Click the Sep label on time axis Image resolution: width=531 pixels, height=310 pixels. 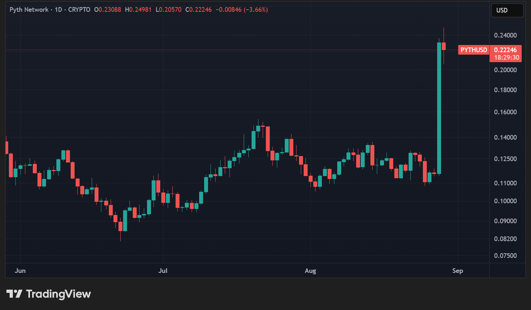457,271
